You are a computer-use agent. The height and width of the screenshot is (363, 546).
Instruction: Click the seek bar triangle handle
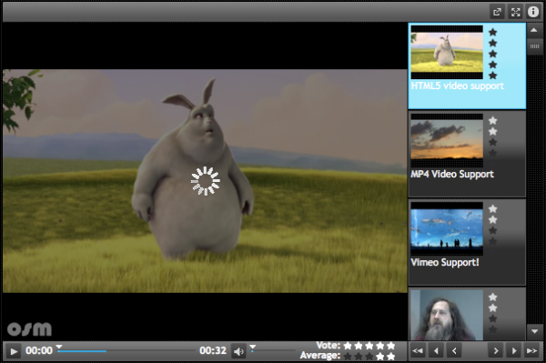pos(59,347)
